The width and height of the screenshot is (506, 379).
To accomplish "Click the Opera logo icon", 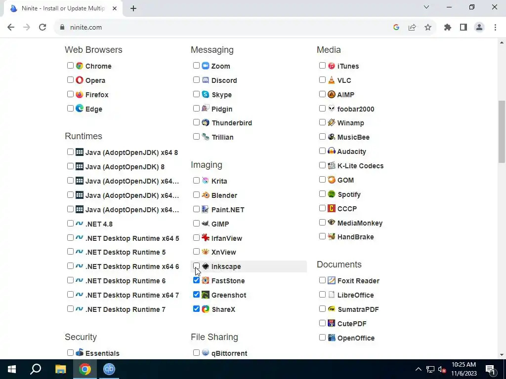I will (x=80, y=80).
